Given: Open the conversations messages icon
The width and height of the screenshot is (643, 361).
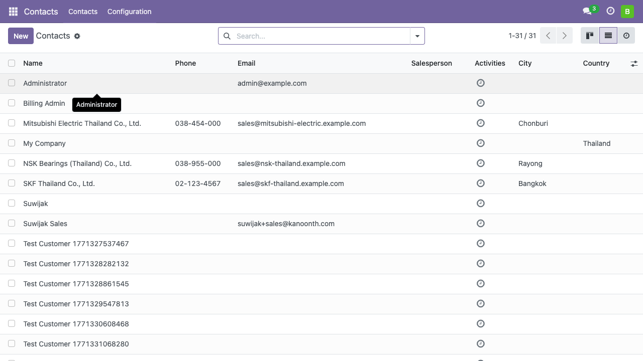Looking at the screenshot, I should (587, 11).
